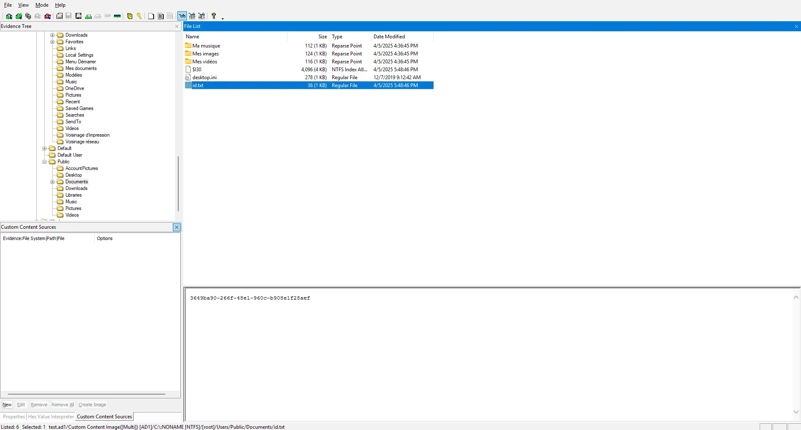
Task: Click Remove All Evidence Items icon
Action: 48,16
